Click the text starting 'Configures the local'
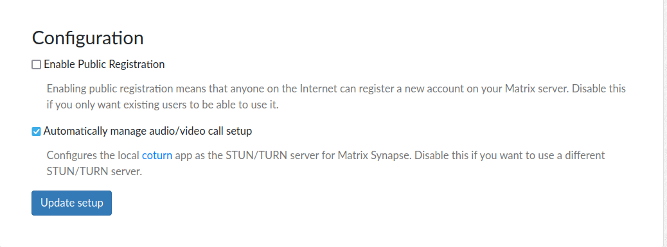Viewport: 667px width, 247px height. [325, 164]
